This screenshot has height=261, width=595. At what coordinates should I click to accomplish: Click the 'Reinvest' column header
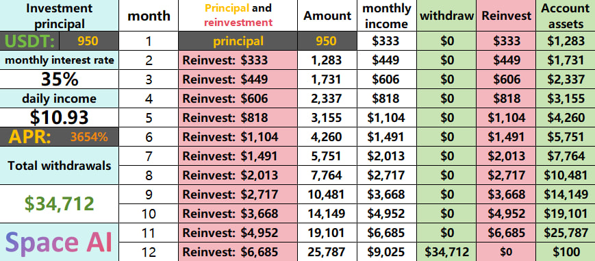tap(506, 16)
